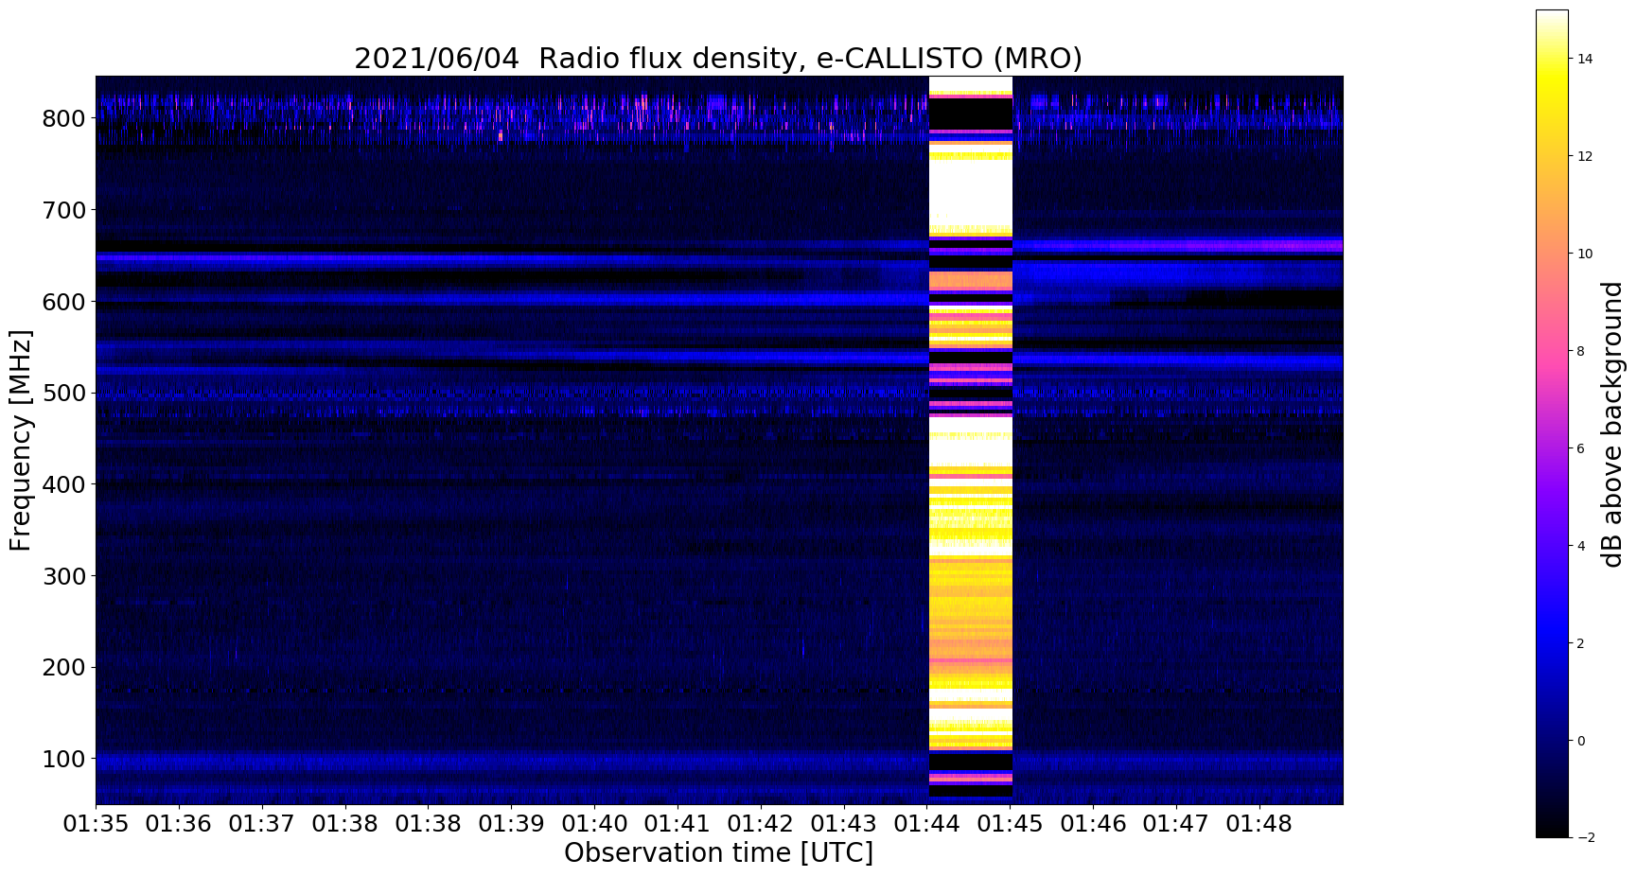The width and height of the screenshot is (1637, 877).
Task: Click the 01:37 time tick label
Action: [262, 824]
